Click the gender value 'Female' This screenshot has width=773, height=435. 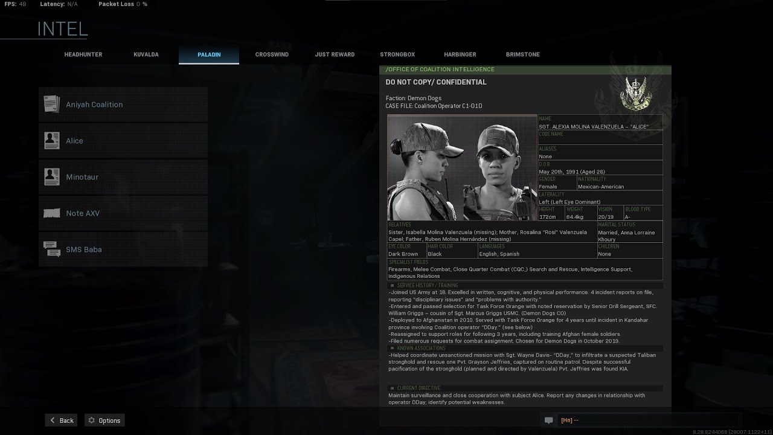point(548,187)
